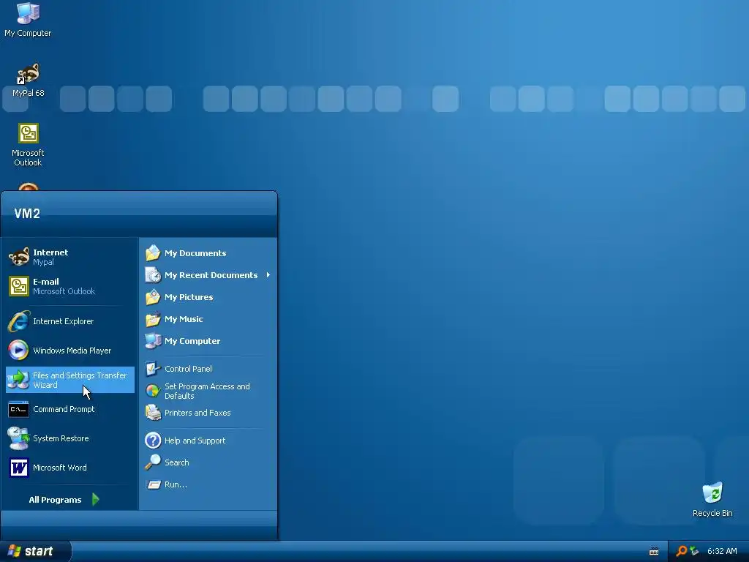Click the green arrow tray icon

tap(694, 551)
